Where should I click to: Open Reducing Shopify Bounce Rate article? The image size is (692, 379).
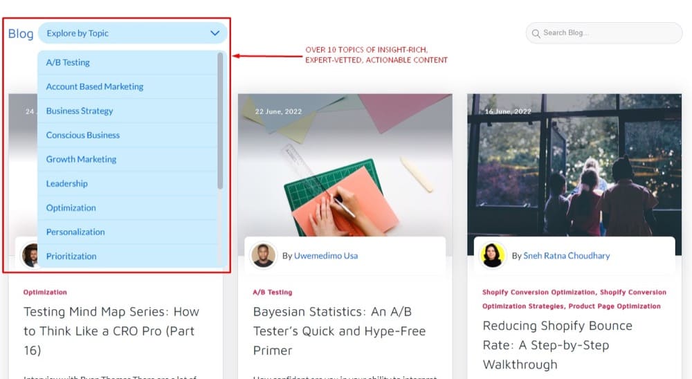point(557,344)
